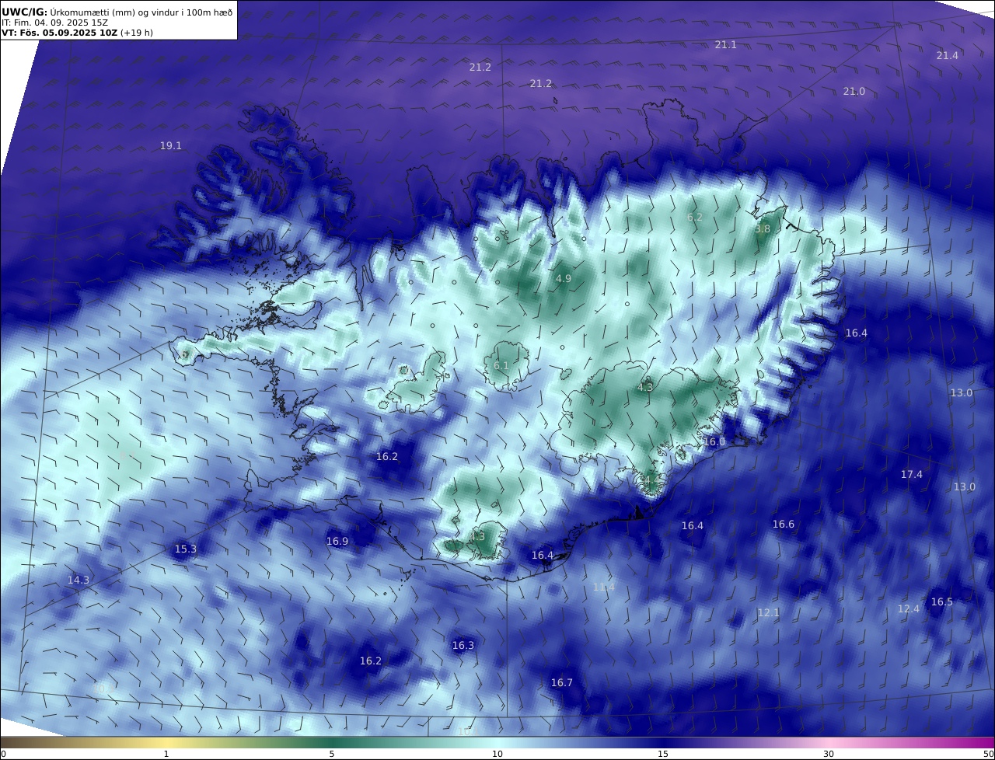The width and height of the screenshot is (995, 760).
Task: Click the 'UWC/IG:' title text
Action: coord(25,12)
